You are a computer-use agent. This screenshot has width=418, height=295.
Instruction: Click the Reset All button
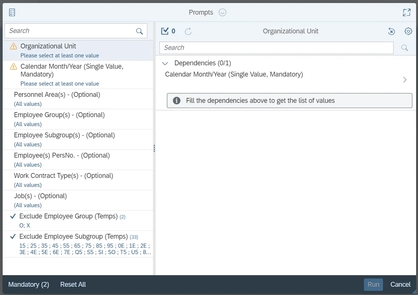tap(73, 284)
